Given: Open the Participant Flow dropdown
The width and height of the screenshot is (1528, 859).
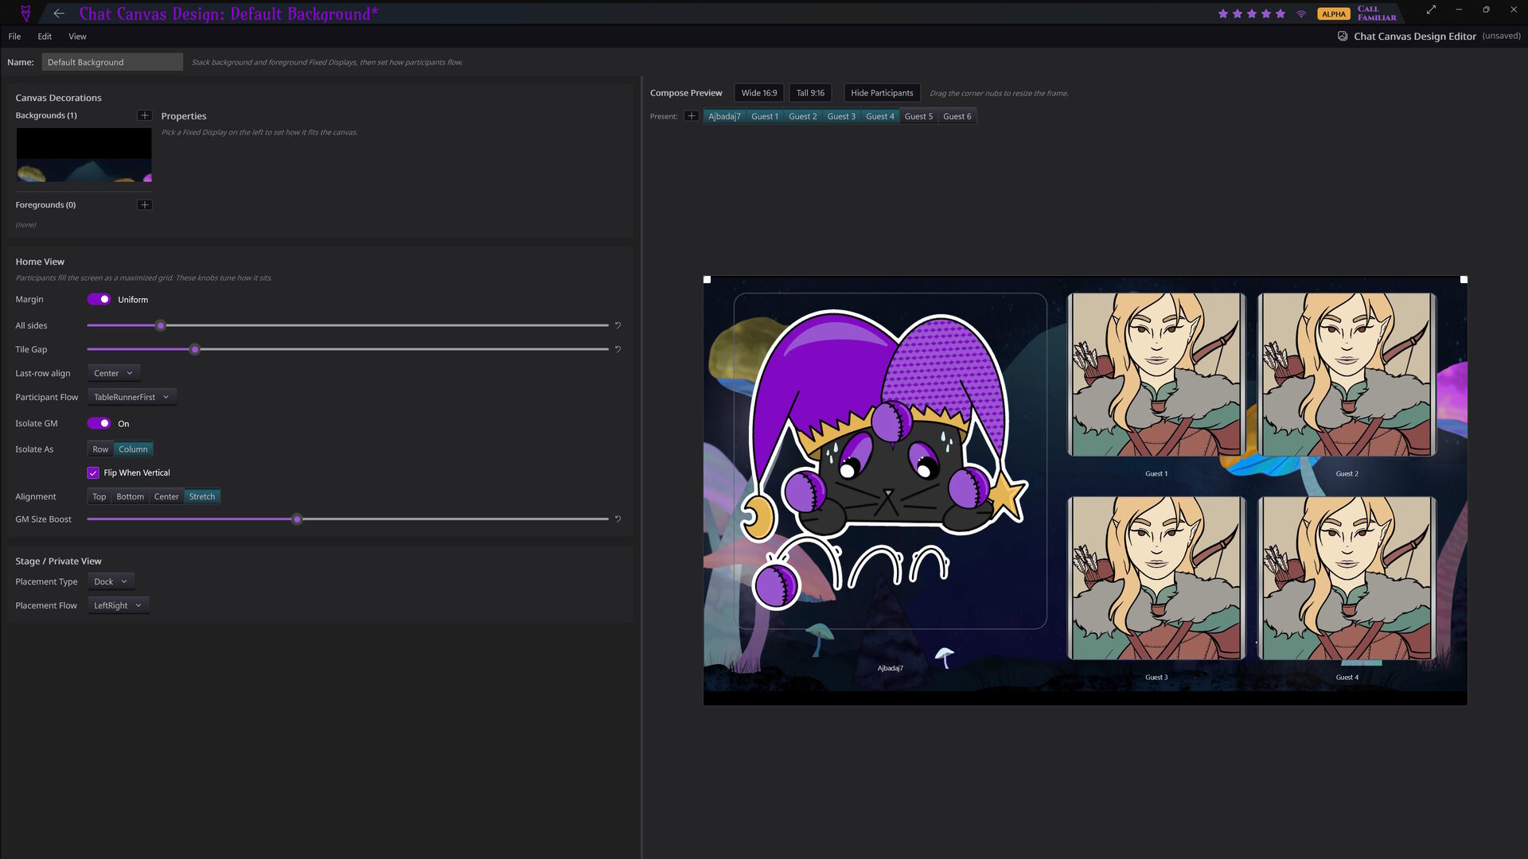Looking at the screenshot, I should click(131, 397).
